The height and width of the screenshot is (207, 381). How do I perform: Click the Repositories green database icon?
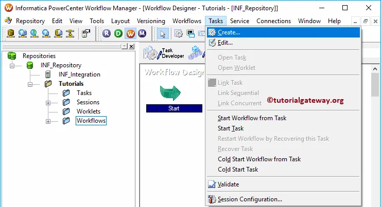tap(12, 56)
